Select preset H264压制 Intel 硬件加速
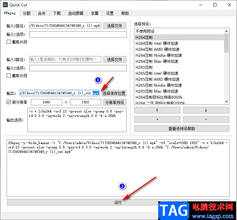Screen dimensions: 237x220 179,43
